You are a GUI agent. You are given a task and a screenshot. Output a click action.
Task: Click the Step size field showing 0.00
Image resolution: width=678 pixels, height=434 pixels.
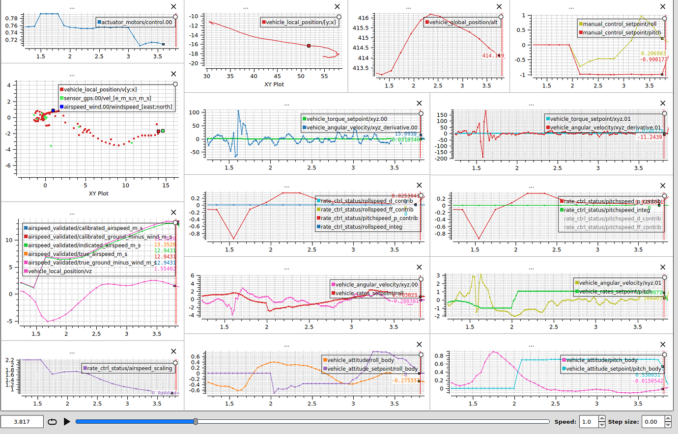[x=653, y=421]
